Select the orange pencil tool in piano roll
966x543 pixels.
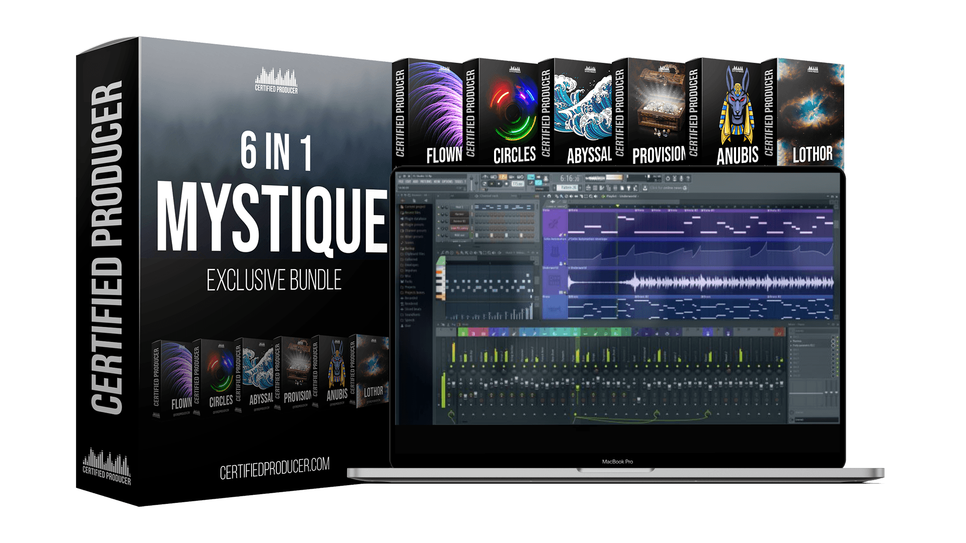(x=457, y=252)
